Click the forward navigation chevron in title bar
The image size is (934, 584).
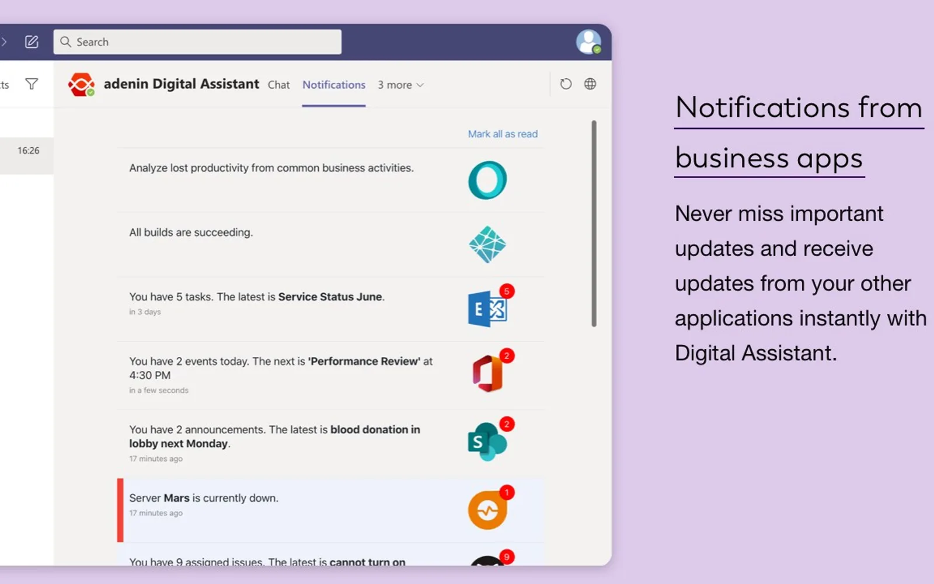pyautogui.click(x=4, y=42)
